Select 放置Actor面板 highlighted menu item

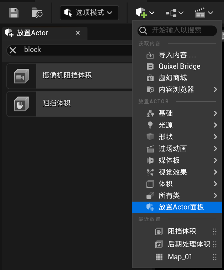177,207
